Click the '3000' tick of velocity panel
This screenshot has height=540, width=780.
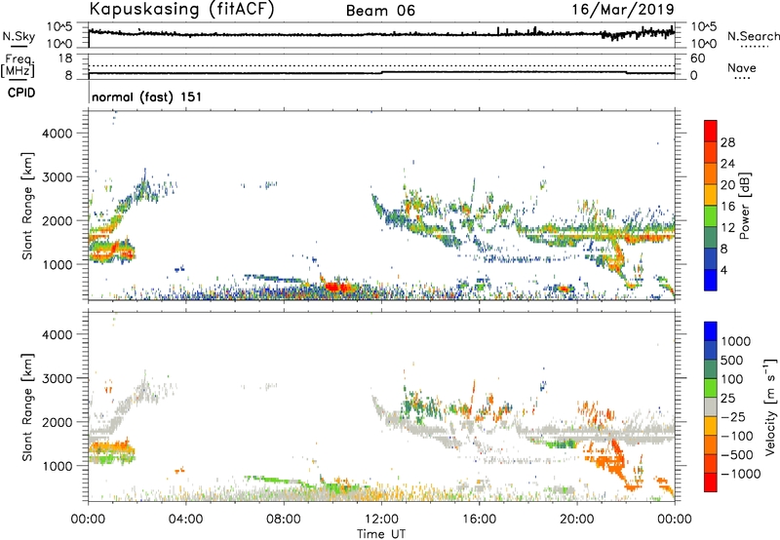58,378
